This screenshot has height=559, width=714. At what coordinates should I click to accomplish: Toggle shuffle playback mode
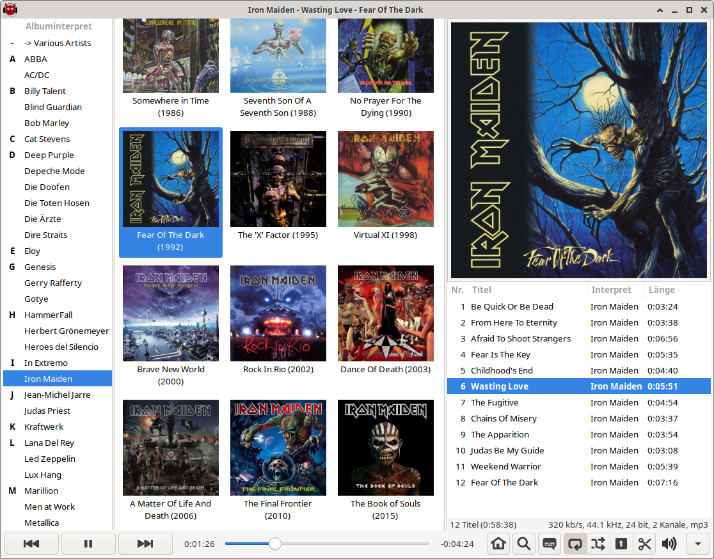[598, 544]
